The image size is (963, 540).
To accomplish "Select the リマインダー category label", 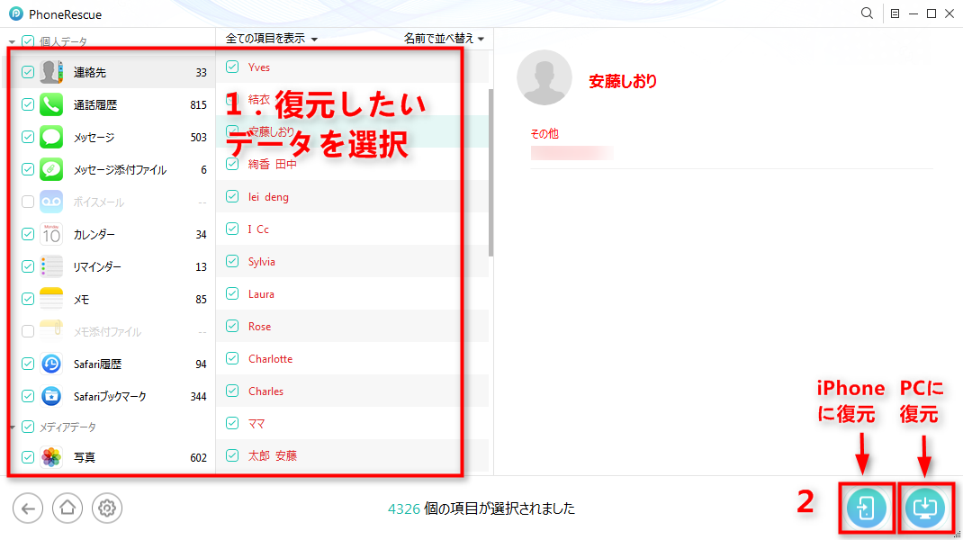I will coord(97,267).
